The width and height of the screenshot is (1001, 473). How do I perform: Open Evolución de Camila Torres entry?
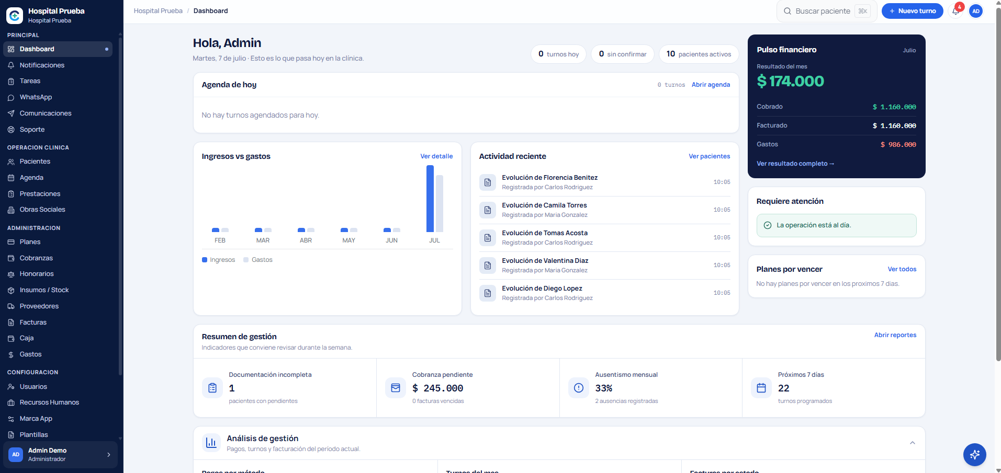click(x=604, y=210)
